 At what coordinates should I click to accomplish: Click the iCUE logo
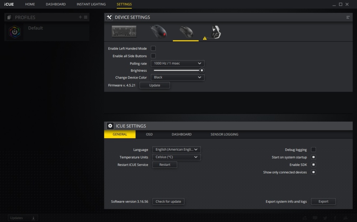pos(9,4)
